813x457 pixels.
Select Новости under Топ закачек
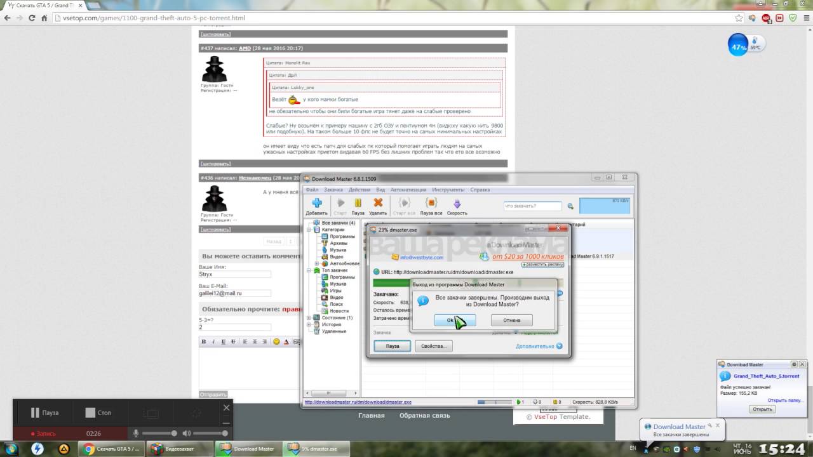(339, 311)
